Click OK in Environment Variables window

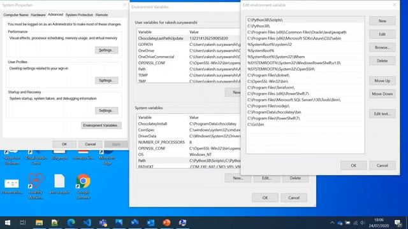tap(265, 198)
